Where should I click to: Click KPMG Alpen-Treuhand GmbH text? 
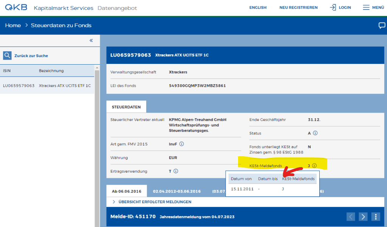[197, 120]
